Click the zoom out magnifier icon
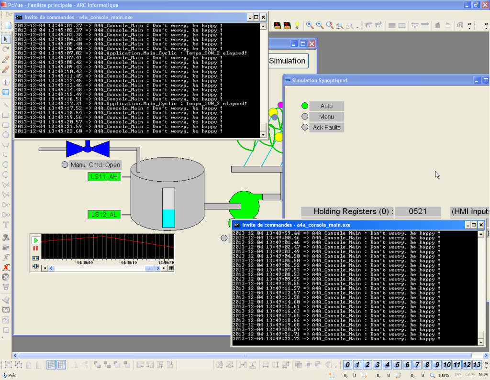 (320, 25)
